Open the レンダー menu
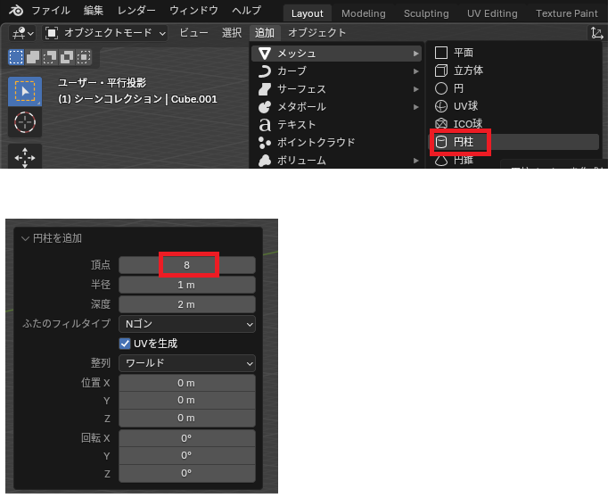The width and height of the screenshot is (616, 498). (x=136, y=11)
